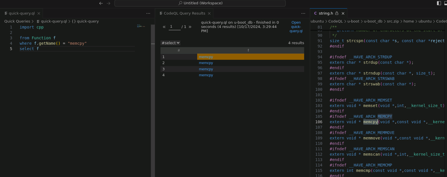Go to the next results page
The width and height of the screenshot is (447, 177).
[x=190, y=27]
